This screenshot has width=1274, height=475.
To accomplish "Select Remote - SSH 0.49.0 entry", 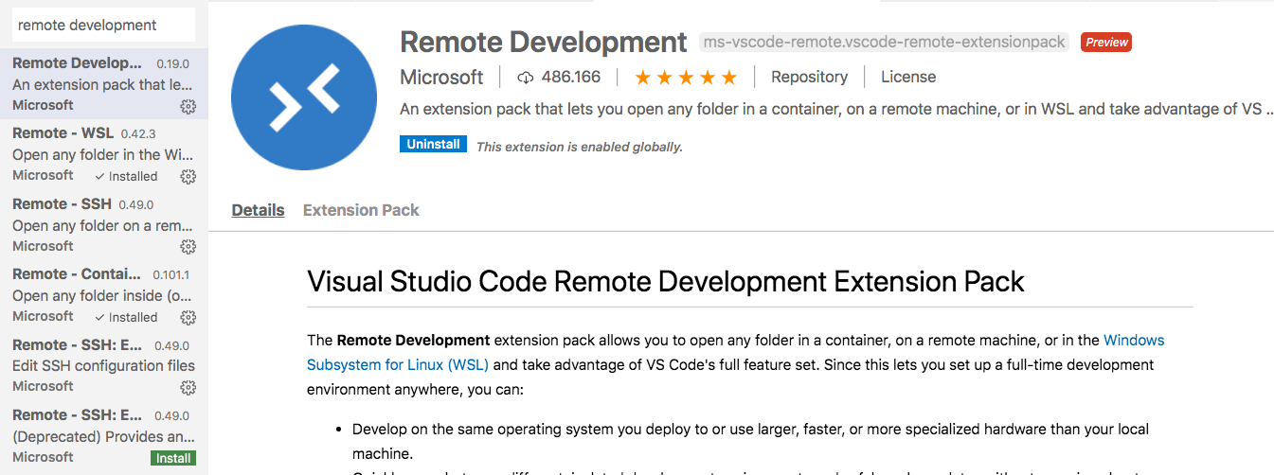I will 104,225.
